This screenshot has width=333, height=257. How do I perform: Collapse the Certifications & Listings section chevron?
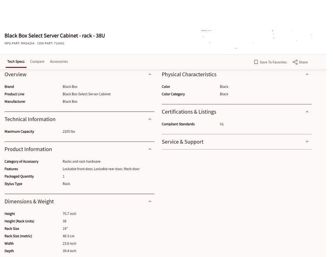pyautogui.click(x=307, y=112)
